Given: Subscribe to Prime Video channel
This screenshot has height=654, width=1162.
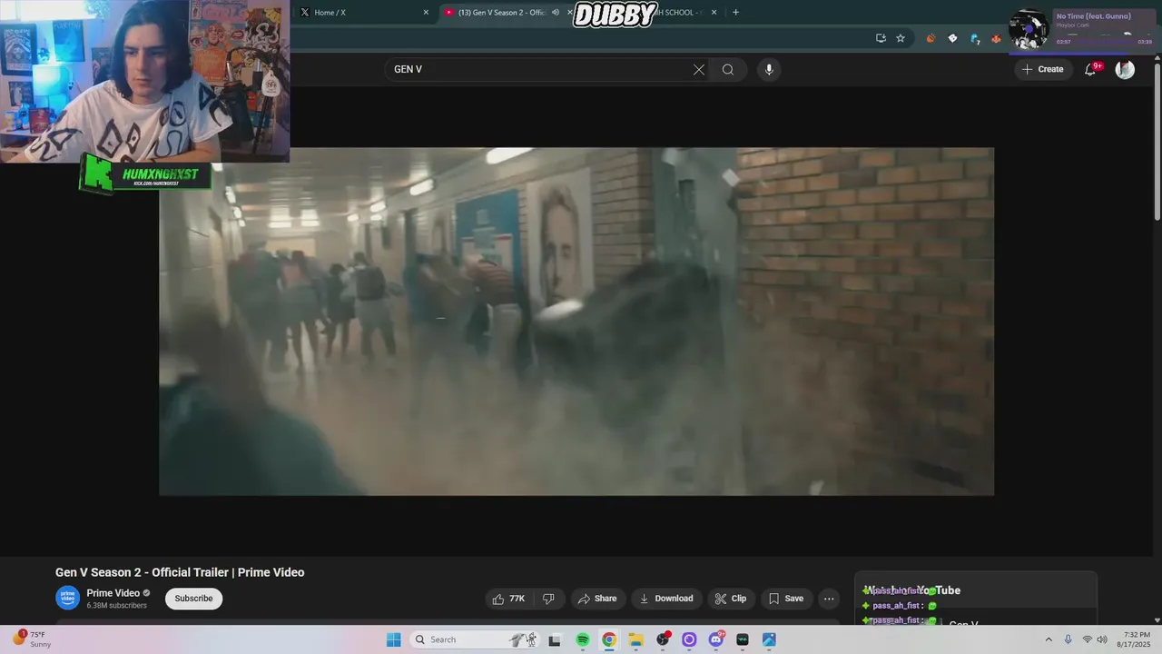Looking at the screenshot, I should tap(193, 599).
